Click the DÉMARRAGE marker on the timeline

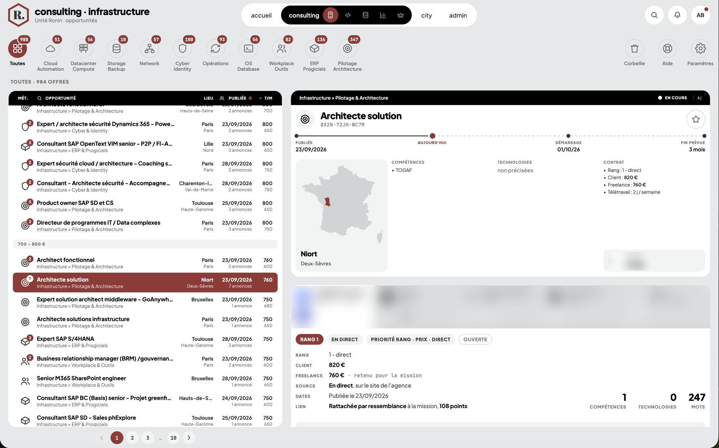568,136
